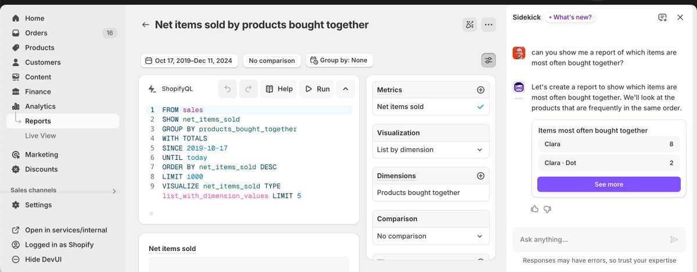Click code line 1 FROM sales
This screenshot has width=697, height=272.
click(182, 110)
